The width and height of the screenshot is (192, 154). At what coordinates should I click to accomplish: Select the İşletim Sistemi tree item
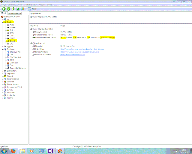click(13, 84)
